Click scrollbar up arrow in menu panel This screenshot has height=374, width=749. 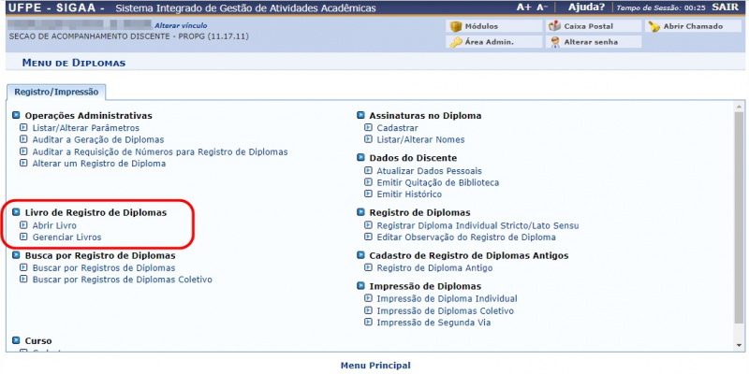(x=740, y=107)
